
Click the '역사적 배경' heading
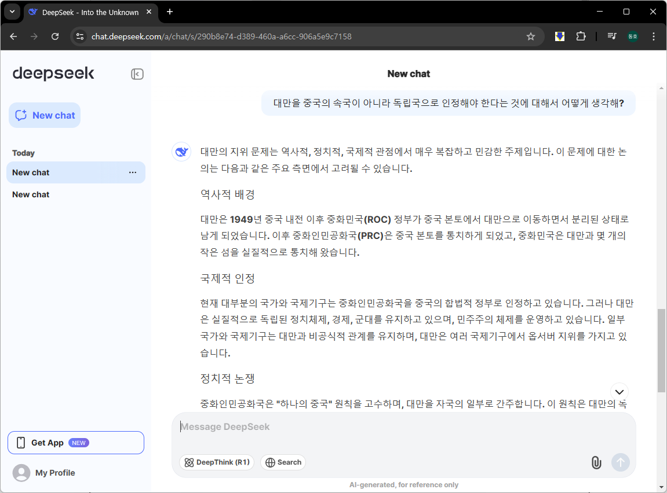[x=228, y=194]
